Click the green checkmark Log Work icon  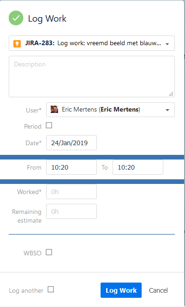pyautogui.click(x=16, y=18)
